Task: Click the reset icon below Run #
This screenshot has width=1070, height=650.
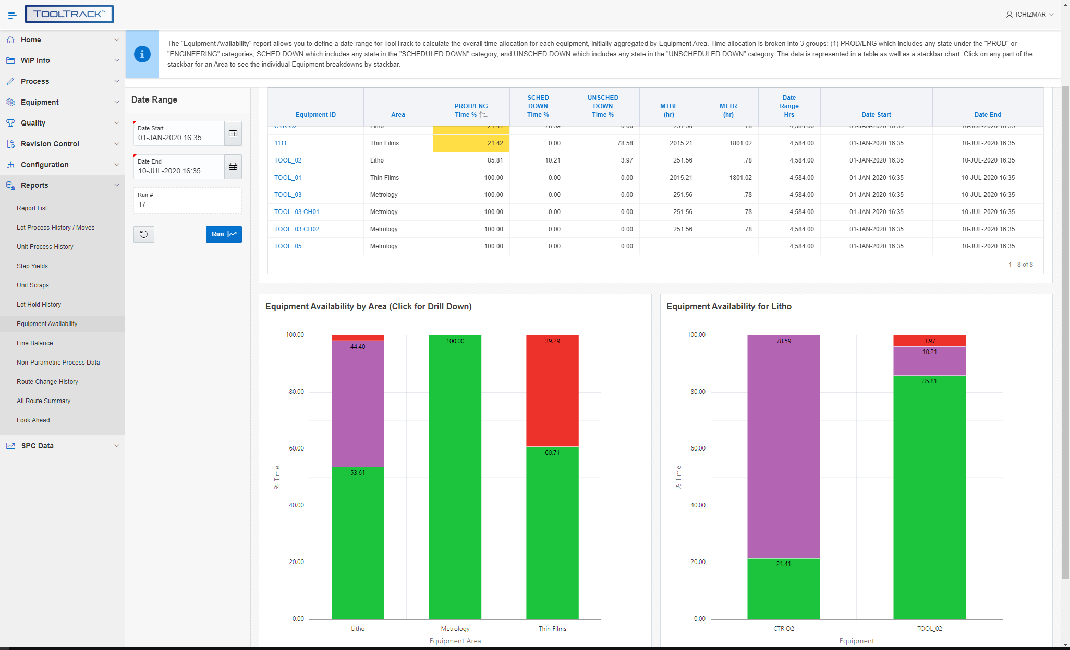Action: coord(144,234)
